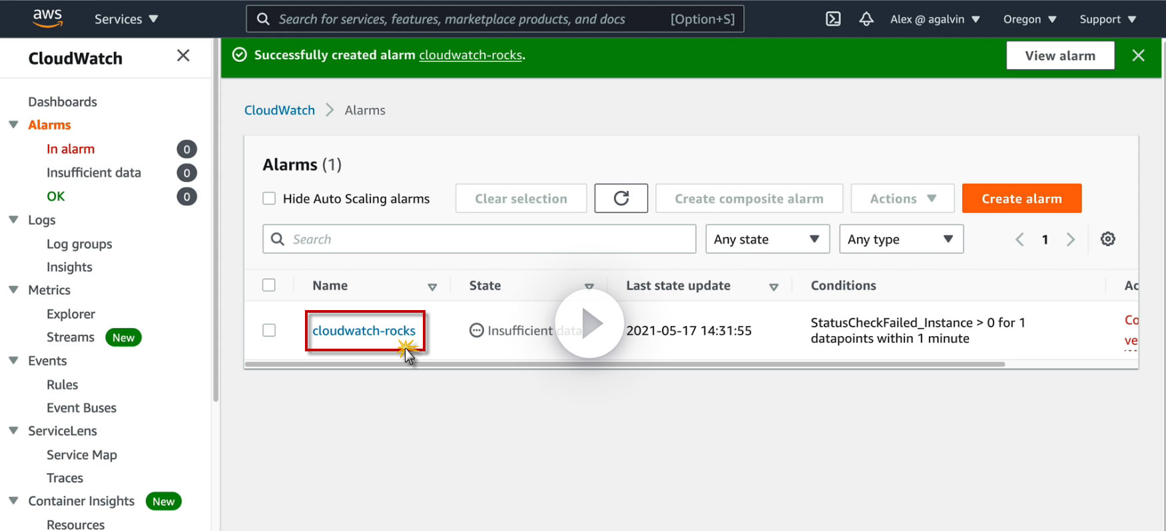Open the Services menu
This screenshot has height=531, width=1166.
tap(126, 19)
